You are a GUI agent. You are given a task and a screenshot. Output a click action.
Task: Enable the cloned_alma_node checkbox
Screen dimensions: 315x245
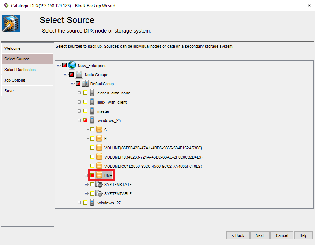(85, 93)
